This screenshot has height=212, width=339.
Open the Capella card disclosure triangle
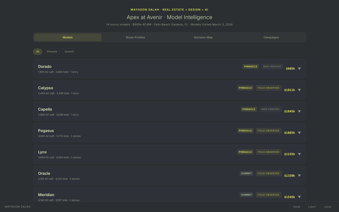pos(299,111)
